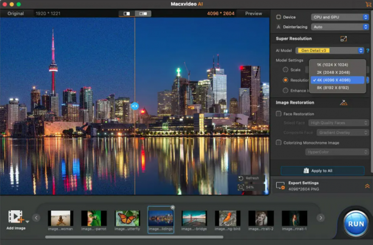This screenshot has width=373, height=245.
Task: Click the Apply to All button
Action: click(322, 171)
